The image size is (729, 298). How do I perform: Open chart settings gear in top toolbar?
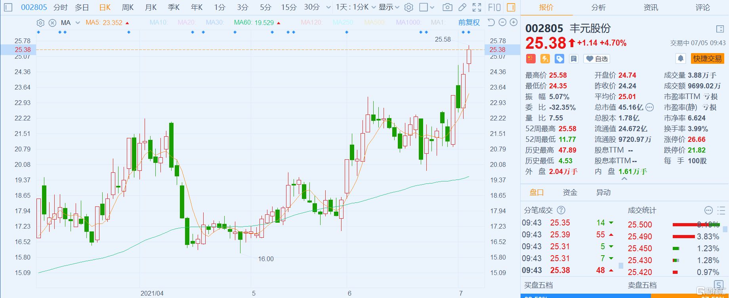point(409,7)
